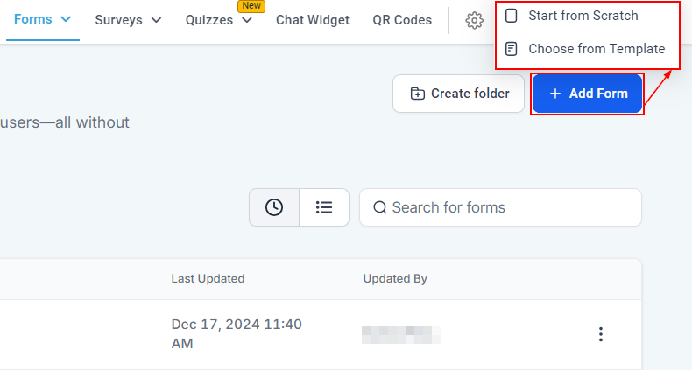The width and height of the screenshot is (692, 370).
Task: Select Choose from Template option
Action: click(x=596, y=49)
